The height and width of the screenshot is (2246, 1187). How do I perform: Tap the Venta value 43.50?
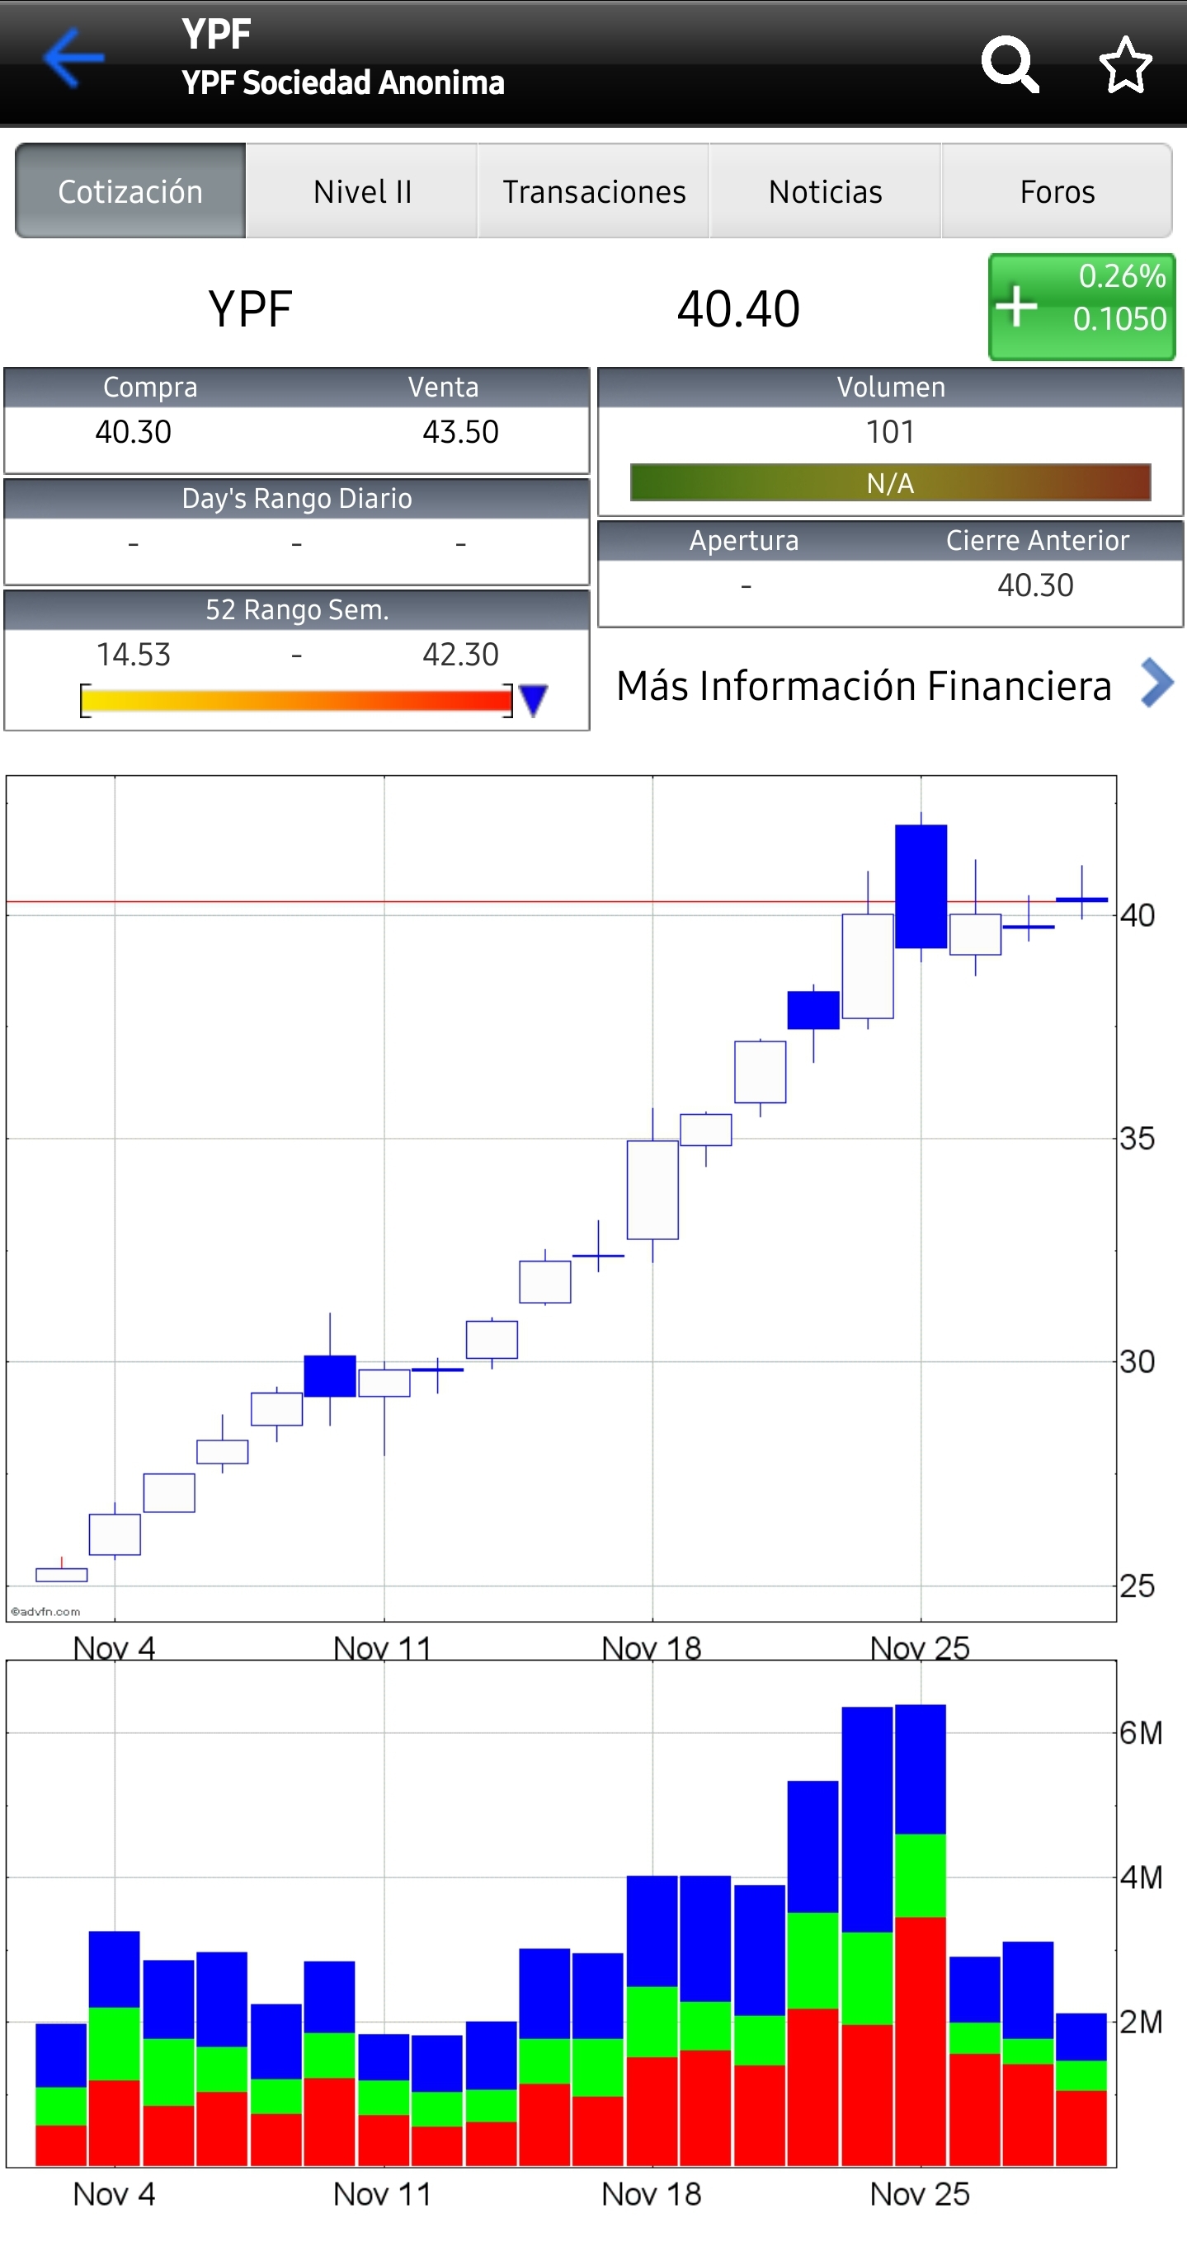point(460,431)
